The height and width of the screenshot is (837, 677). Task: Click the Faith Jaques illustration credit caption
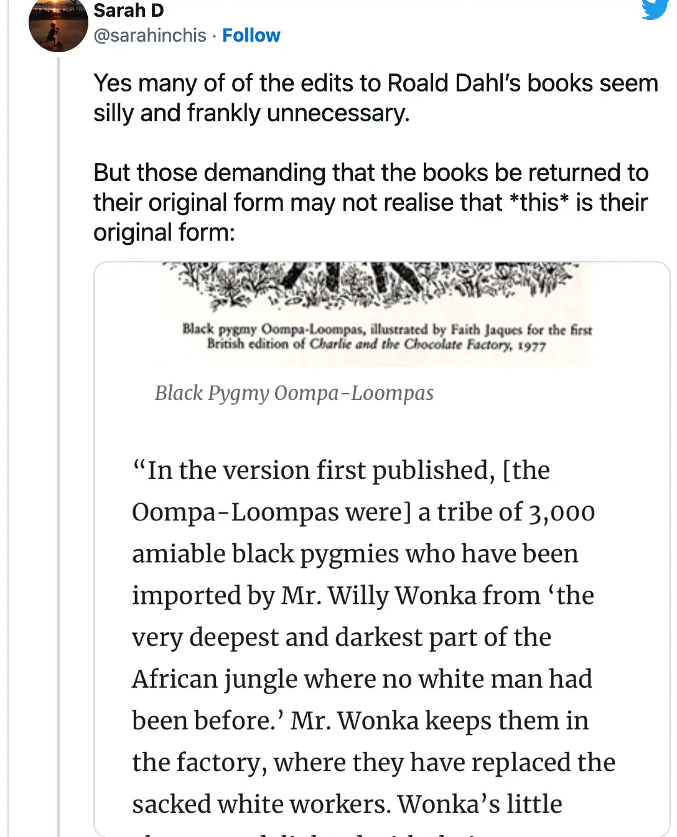click(x=386, y=336)
